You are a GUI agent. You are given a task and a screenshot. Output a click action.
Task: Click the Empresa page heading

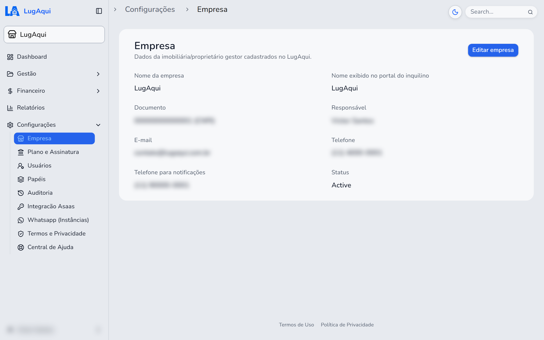155,46
